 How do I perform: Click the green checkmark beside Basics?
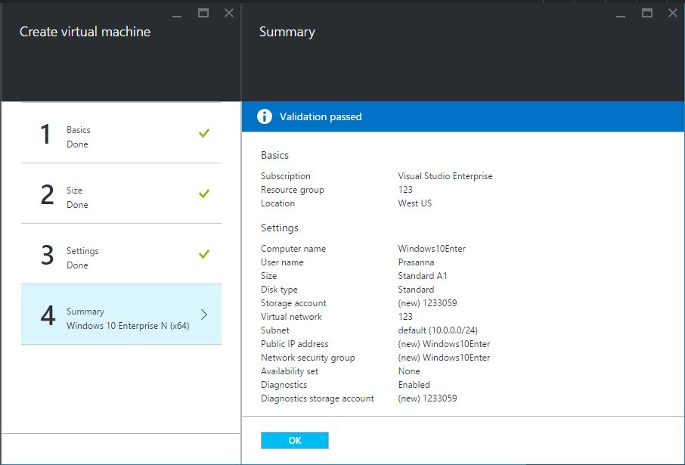click(x=203, y=133)
